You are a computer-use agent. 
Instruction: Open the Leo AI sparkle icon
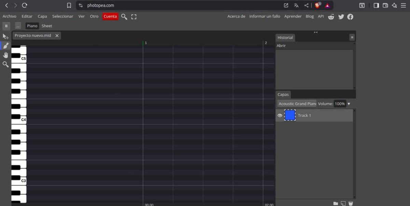click(395, 5)
